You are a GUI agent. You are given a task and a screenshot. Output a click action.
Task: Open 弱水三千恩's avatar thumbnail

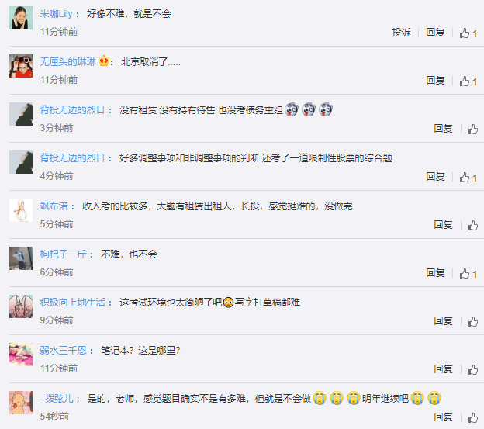click(21, 355)
